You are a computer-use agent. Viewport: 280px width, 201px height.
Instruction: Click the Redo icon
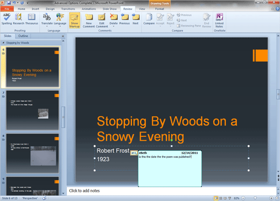tap(22, 3)
